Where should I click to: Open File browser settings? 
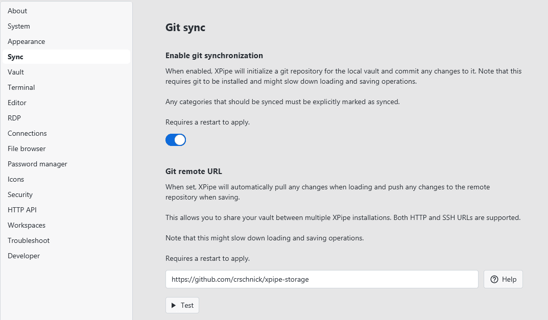pyautogui.click(x=27, y=149)
